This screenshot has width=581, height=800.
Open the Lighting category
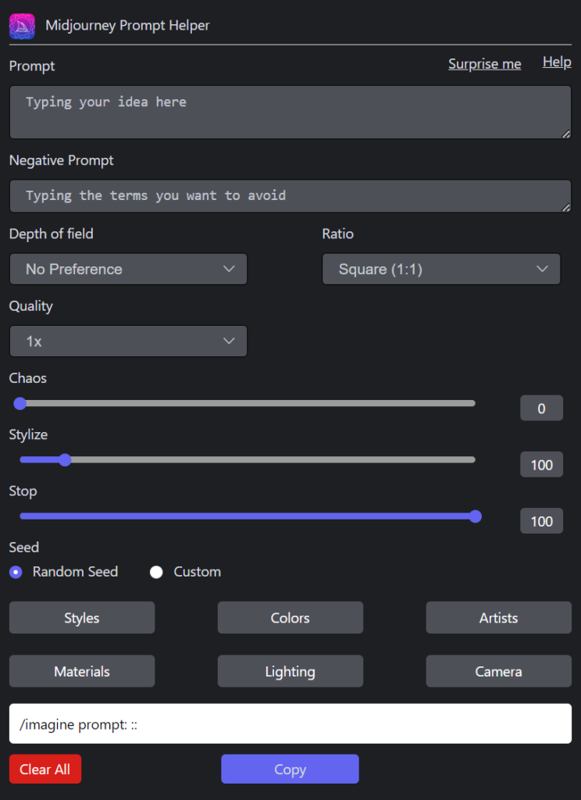tap(290, 671)
